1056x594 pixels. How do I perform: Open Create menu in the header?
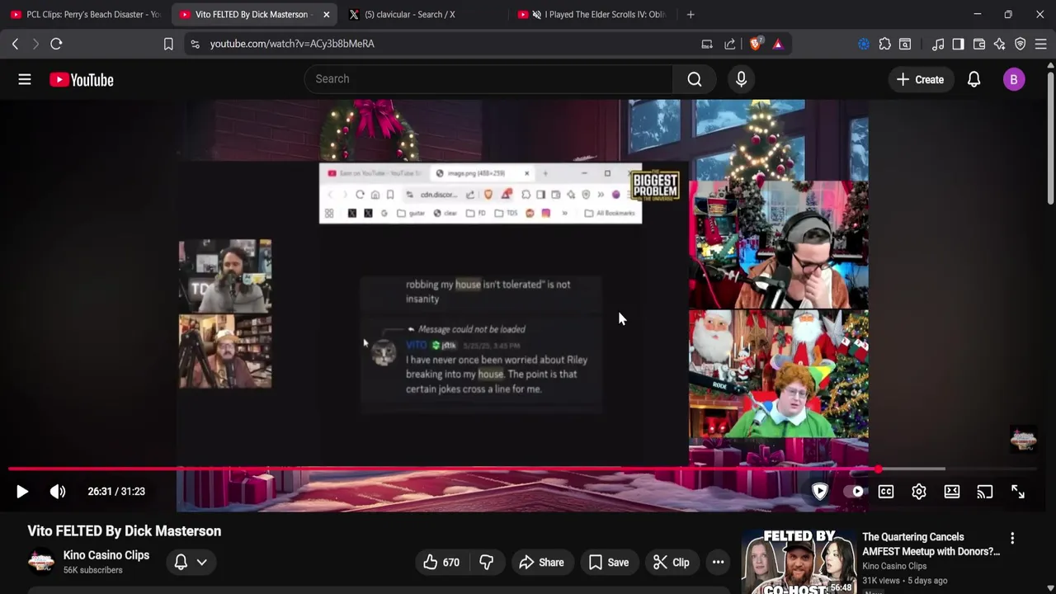coord(920,79)
